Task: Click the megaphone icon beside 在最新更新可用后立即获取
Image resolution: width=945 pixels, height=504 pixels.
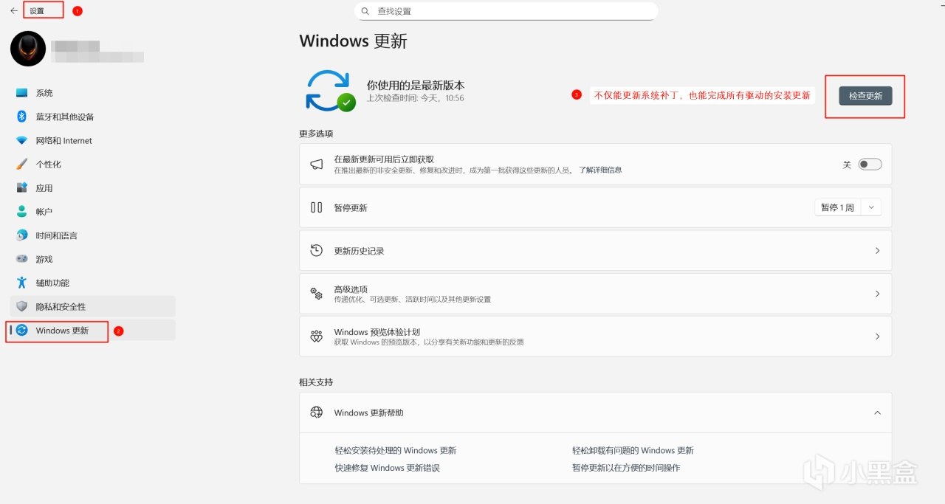Action: [x=317, y=165]
